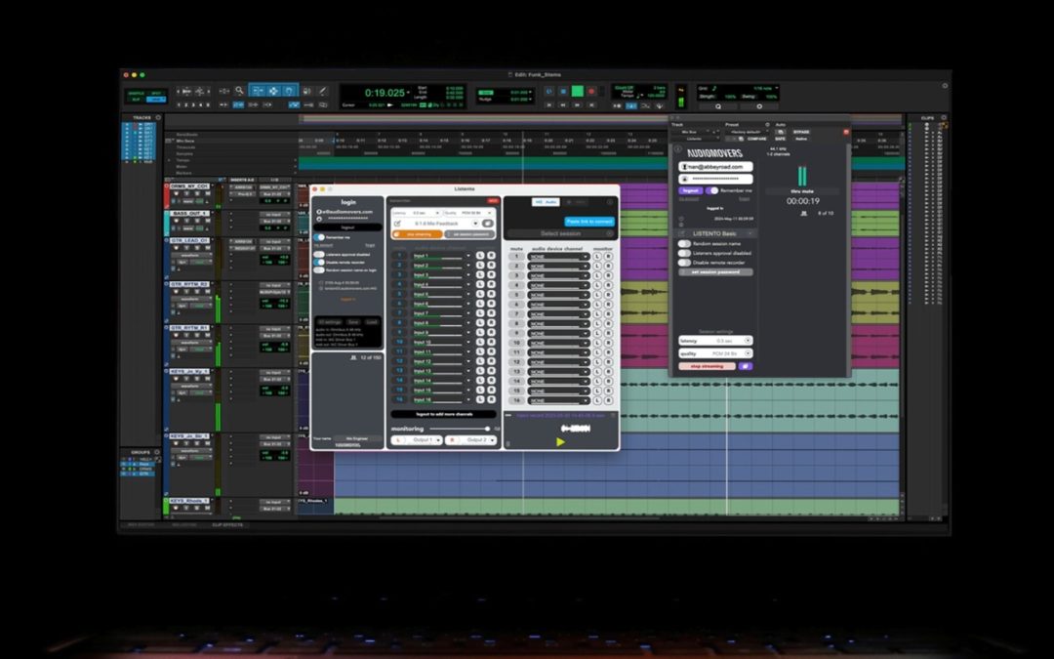Select the Pencil tool in Pro Tools toolbar

click(x=322, y=91)
